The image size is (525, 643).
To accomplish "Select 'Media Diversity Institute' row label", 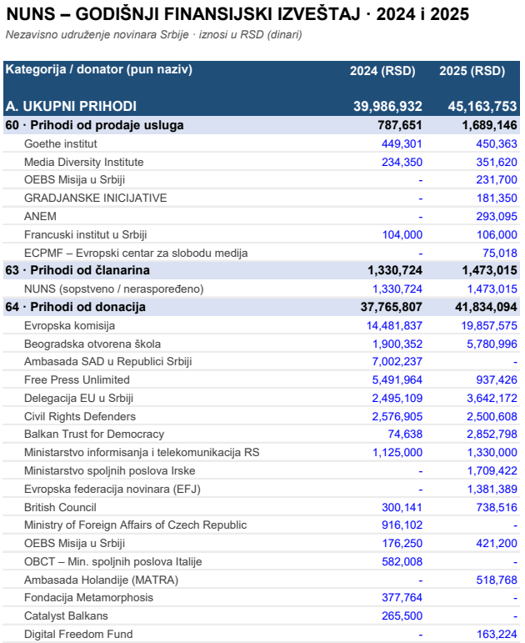I will point(84,163).
